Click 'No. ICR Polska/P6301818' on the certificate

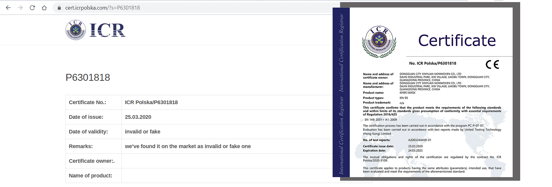(433, 63)
